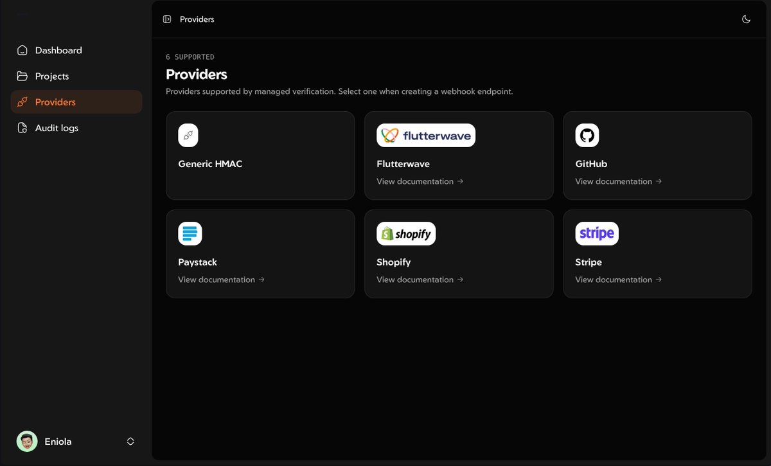This screenshot has height=466, width=771.
Task: Open the Audit logs menu item
Action: click(76, 128)
